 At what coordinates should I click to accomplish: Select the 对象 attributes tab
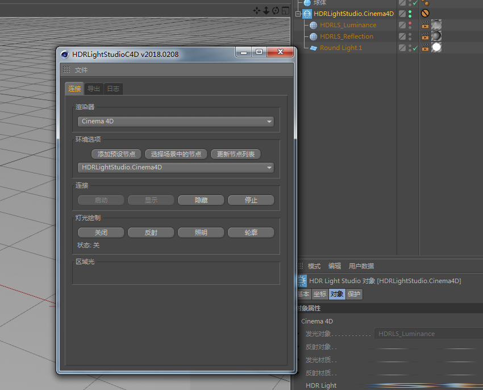pos(337,294)
